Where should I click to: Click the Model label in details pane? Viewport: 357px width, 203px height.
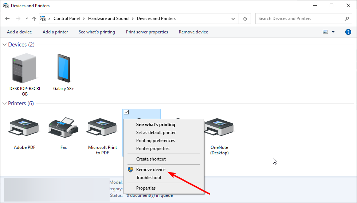116,182
